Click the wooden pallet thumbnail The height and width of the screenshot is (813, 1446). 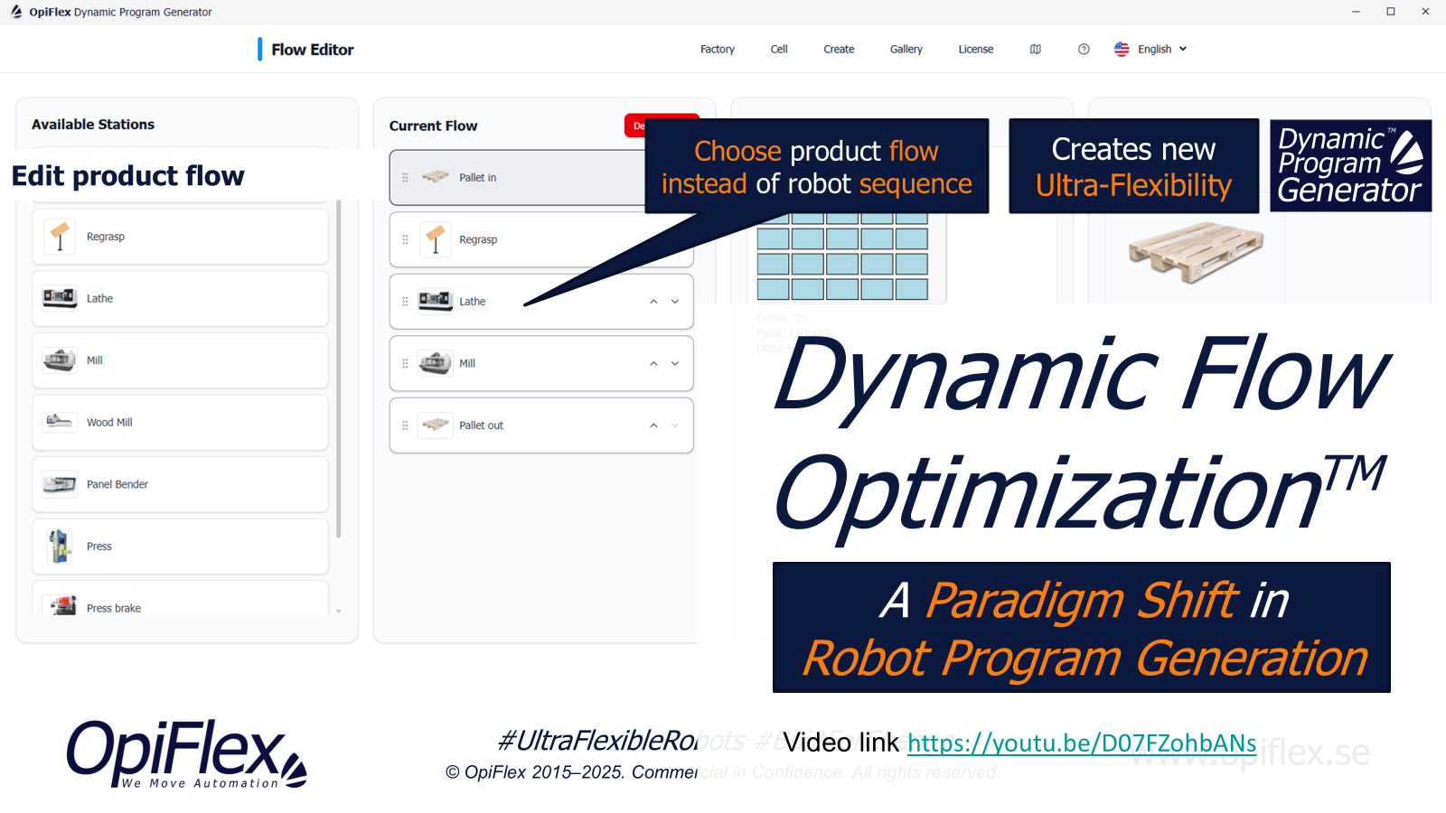(x=1196, y=252)
